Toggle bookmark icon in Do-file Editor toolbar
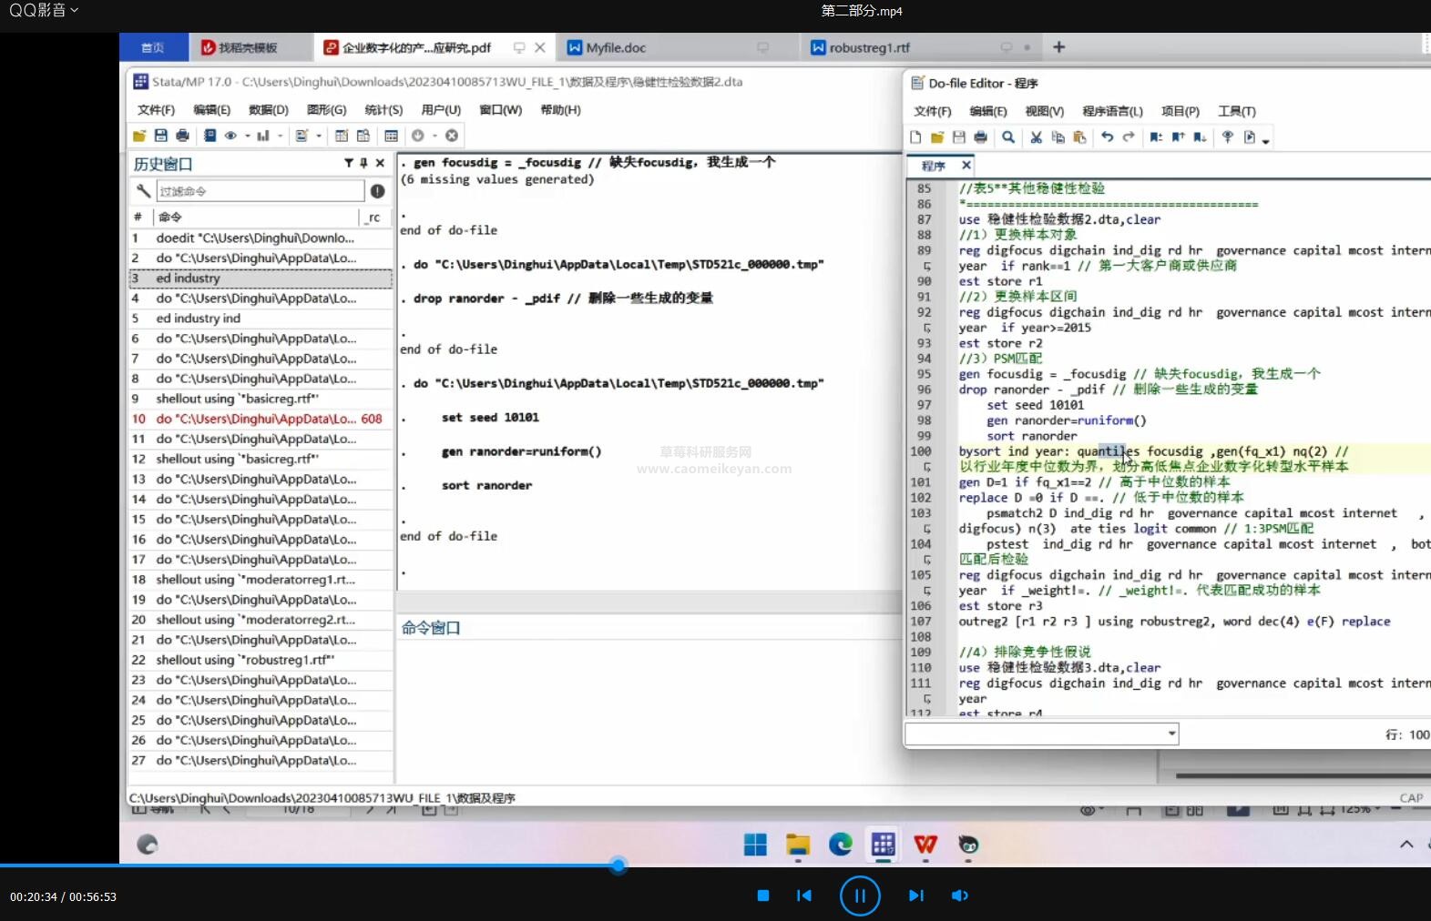 (1156, 137)
